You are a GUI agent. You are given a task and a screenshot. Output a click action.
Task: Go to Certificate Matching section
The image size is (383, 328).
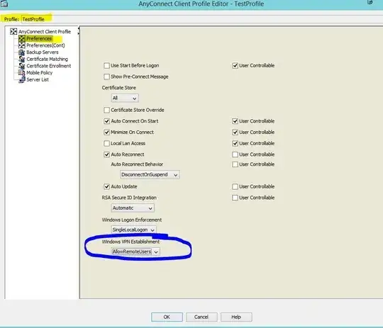(47, 59)
